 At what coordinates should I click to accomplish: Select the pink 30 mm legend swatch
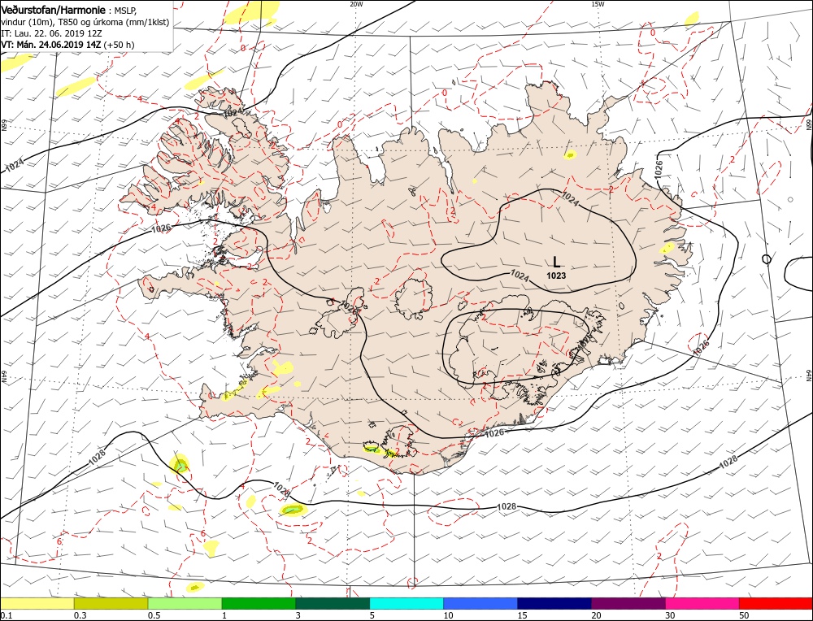click(702, 603)
